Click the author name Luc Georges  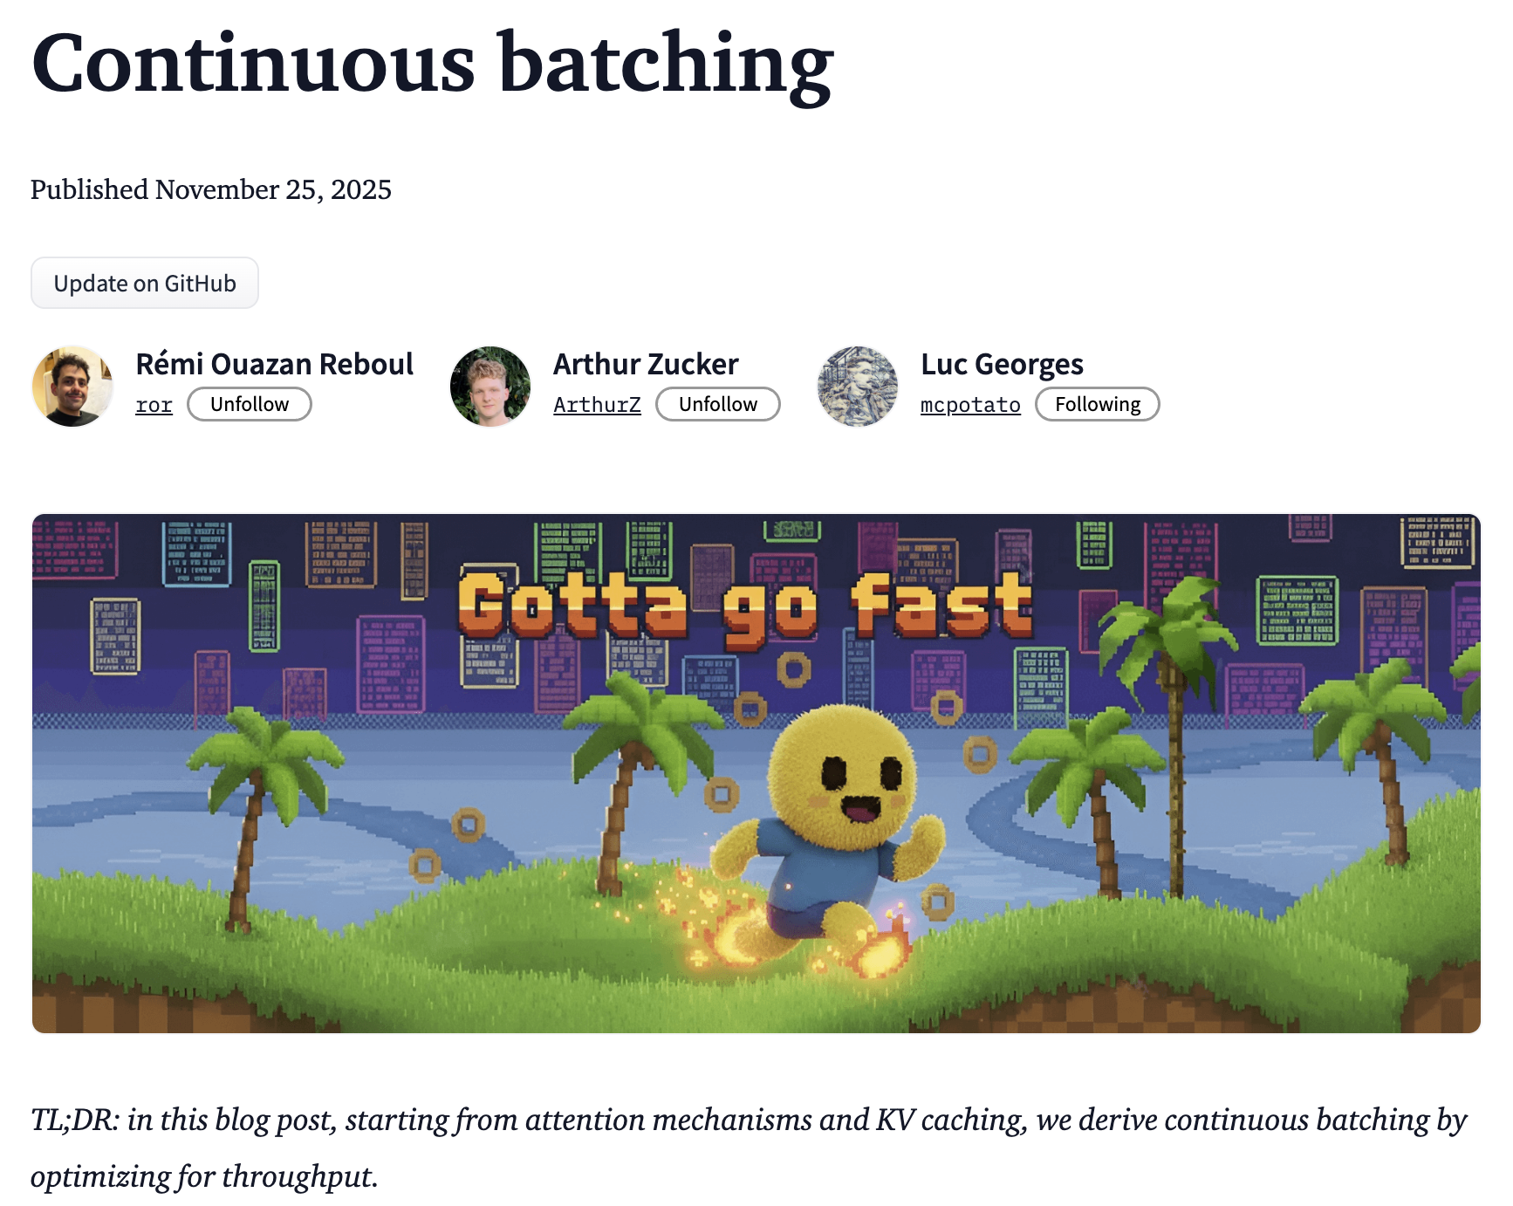tap(1002, 364)
